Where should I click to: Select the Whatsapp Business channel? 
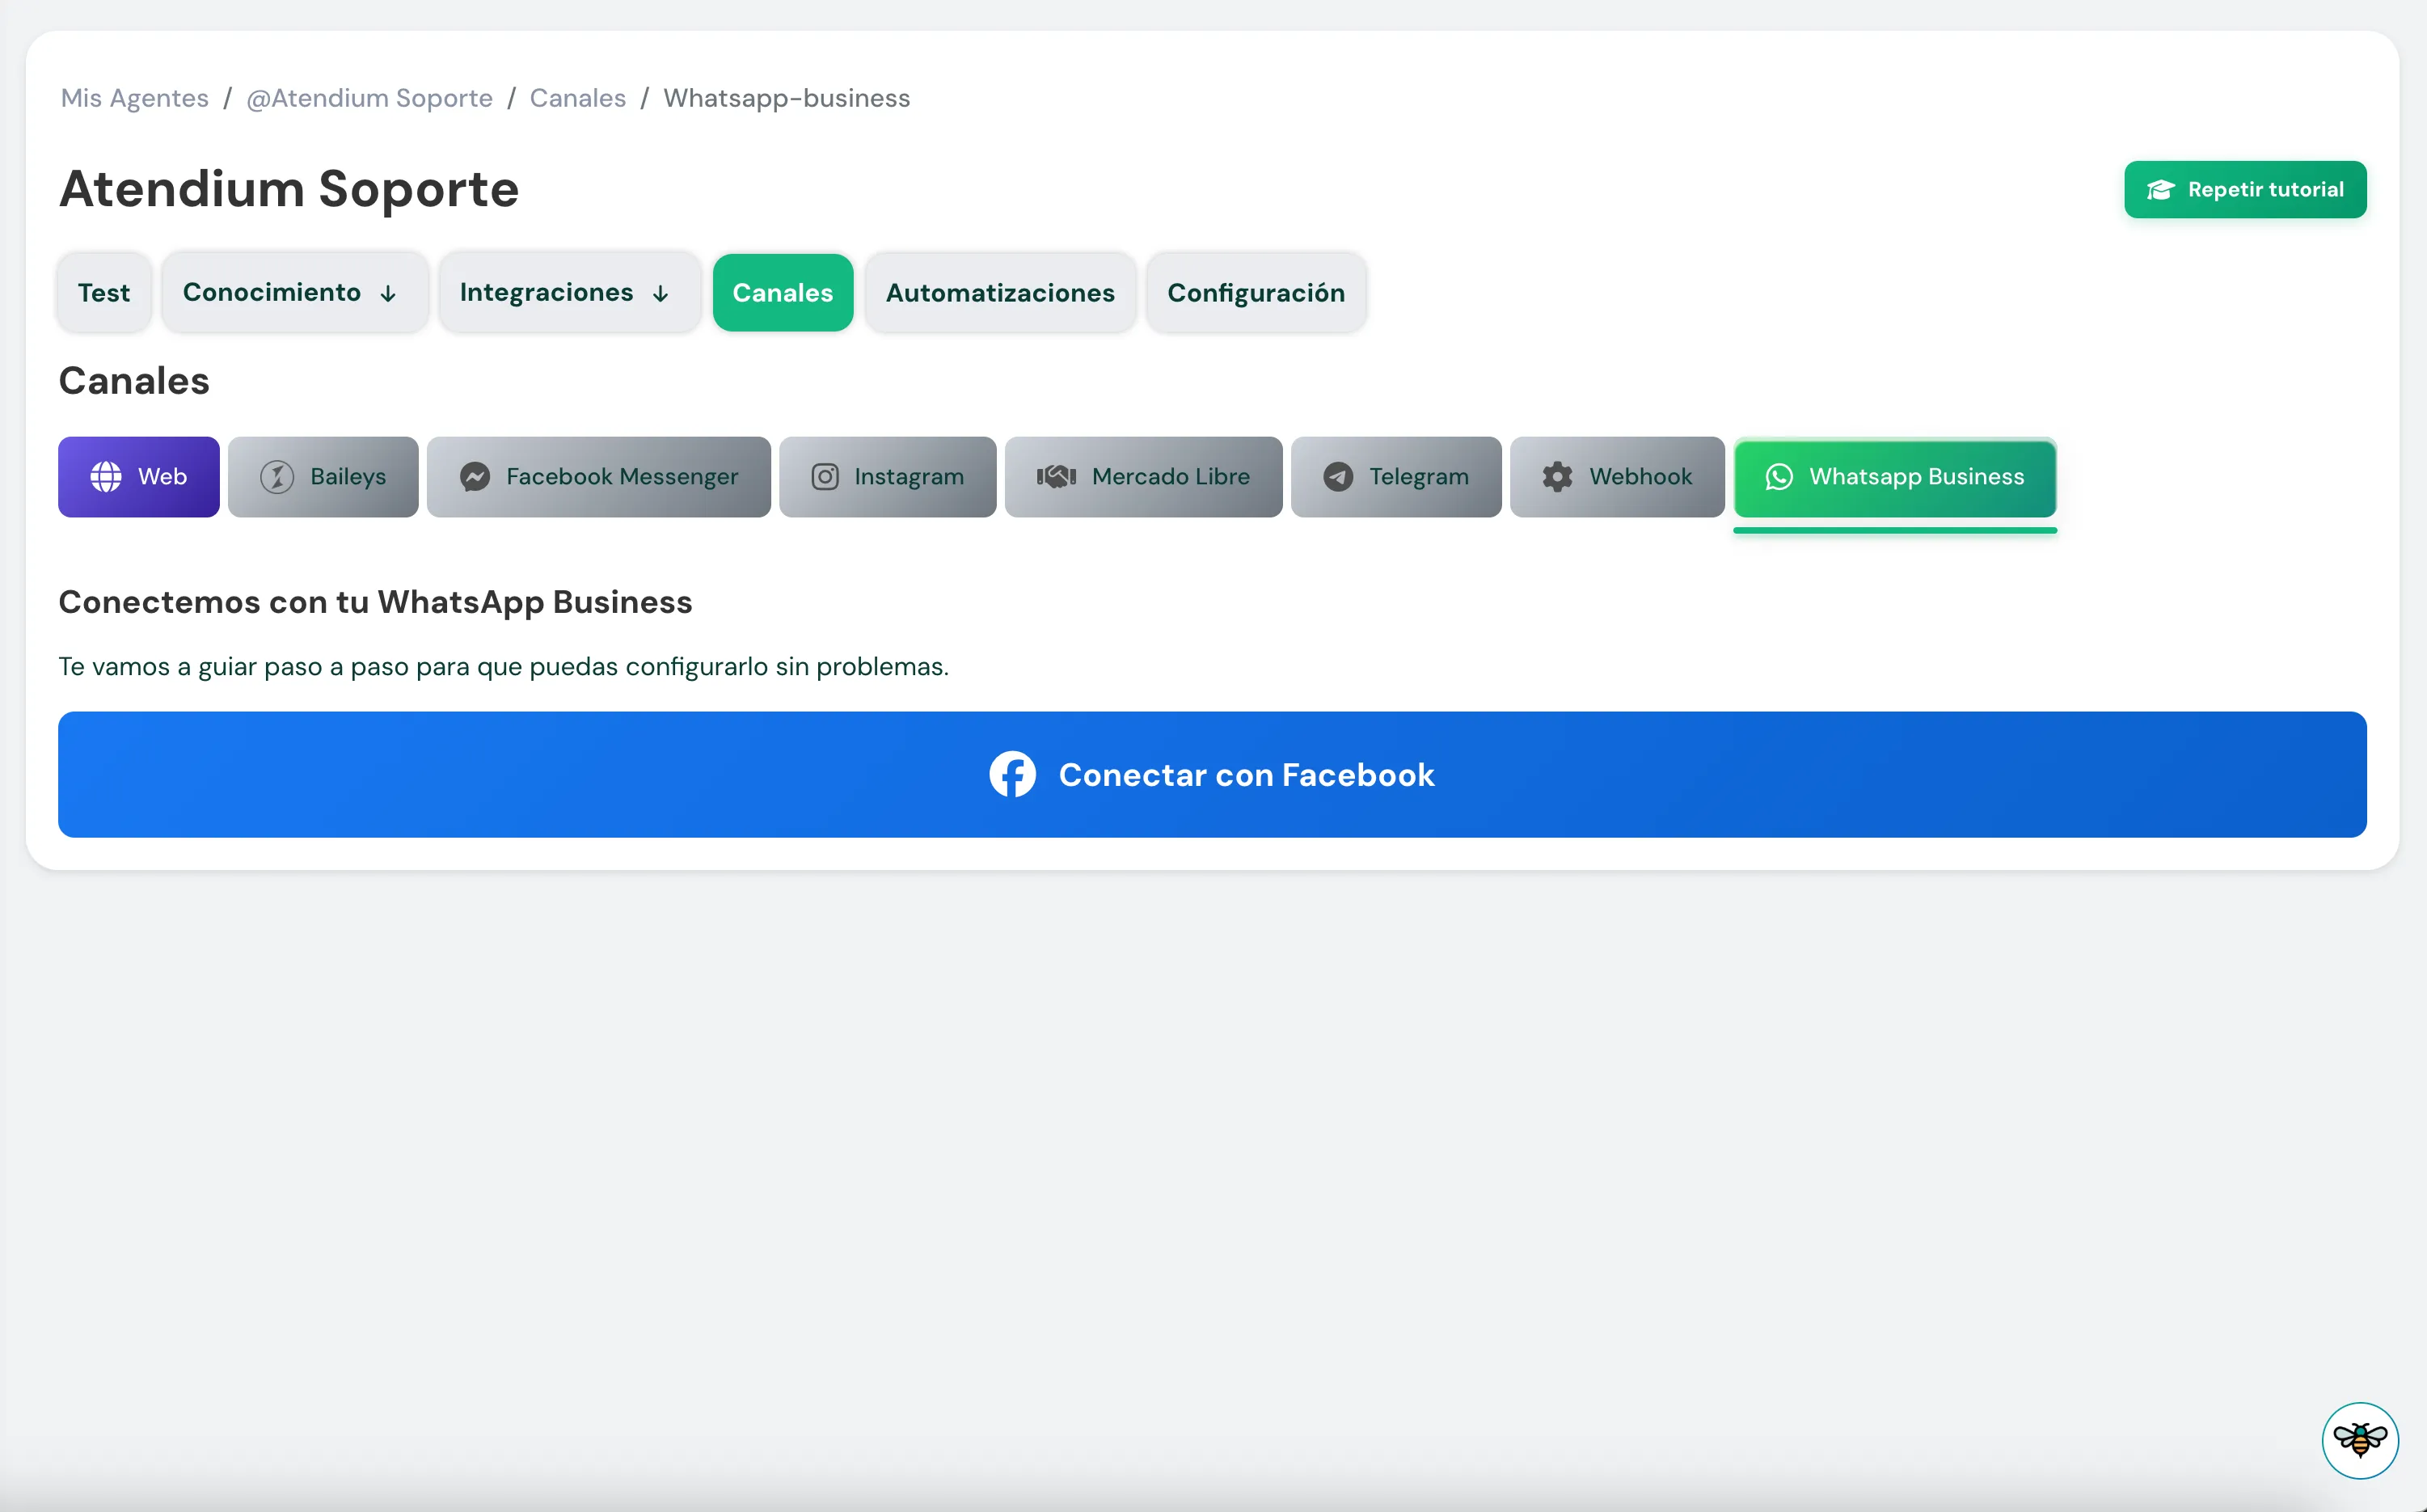point(1895,477)
